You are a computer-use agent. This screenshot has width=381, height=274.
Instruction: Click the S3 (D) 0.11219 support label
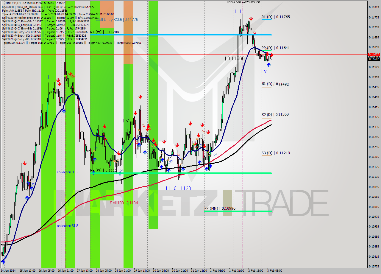[x=276, y=153]
